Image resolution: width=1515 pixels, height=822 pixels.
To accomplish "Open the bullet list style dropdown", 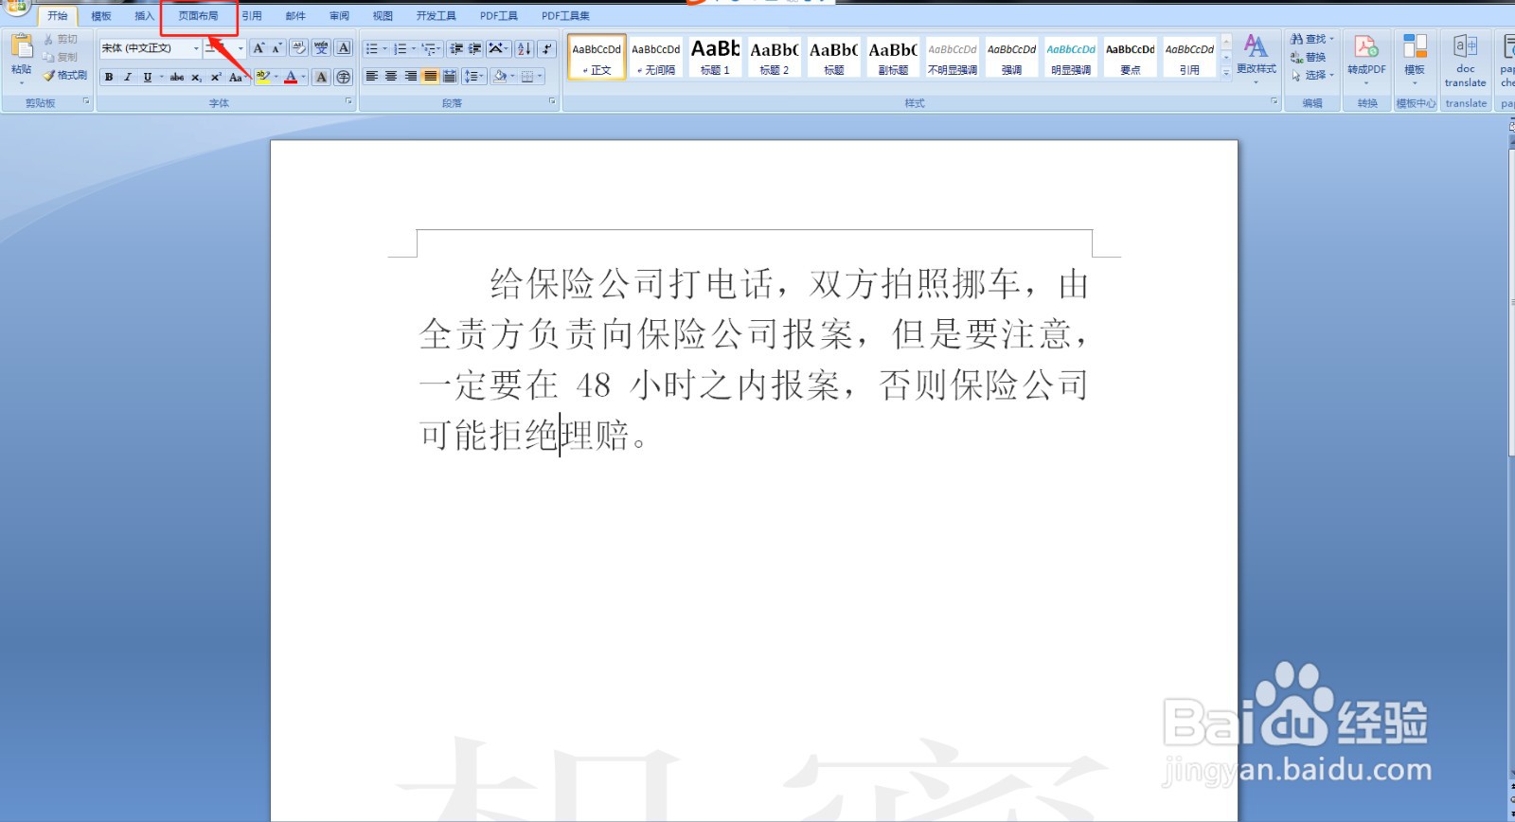I will click(x=385, y=48).
